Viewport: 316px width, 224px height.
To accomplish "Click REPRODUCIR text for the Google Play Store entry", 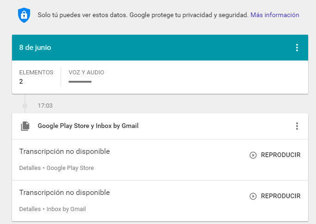I will pyautogui.click(x=280, y=155).
